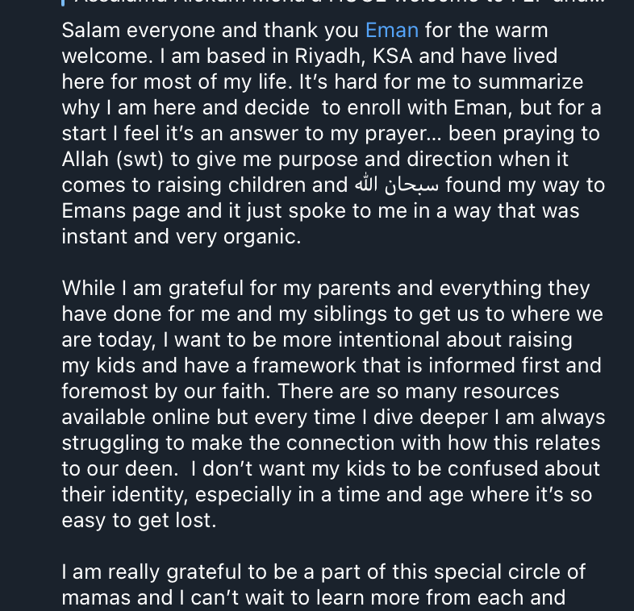Click the word KSA in the message

(x=392, y=56)
